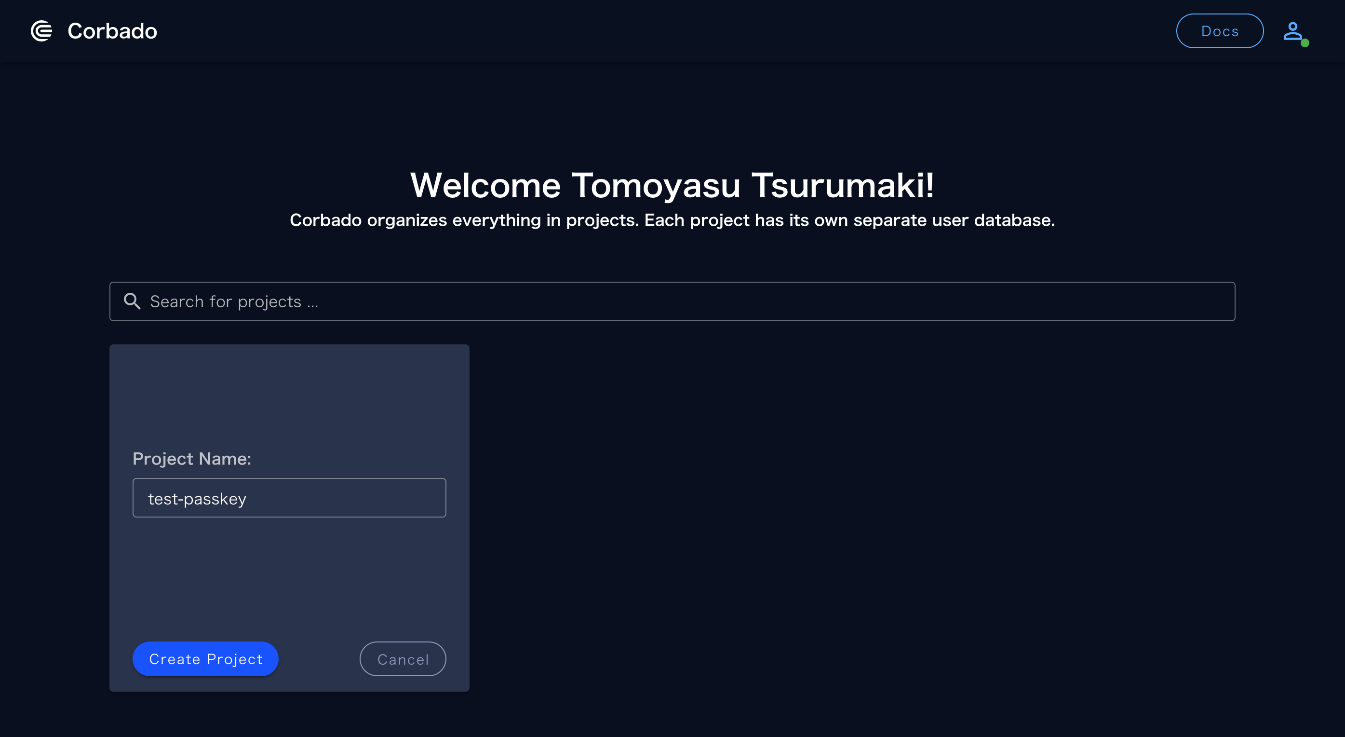Click into the Project Name input box
The height and width of the screenshot is (737, 1345).
[x=345, y=498]
